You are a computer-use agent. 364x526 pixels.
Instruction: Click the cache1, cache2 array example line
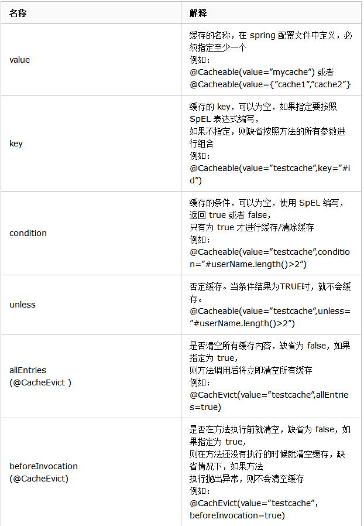pos(270,84)
